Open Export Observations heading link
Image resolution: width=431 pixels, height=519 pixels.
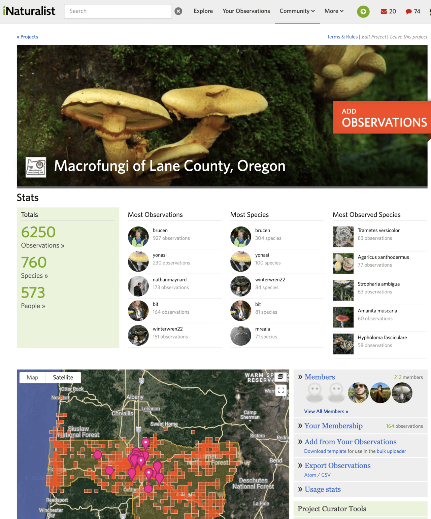pos(337,465)
